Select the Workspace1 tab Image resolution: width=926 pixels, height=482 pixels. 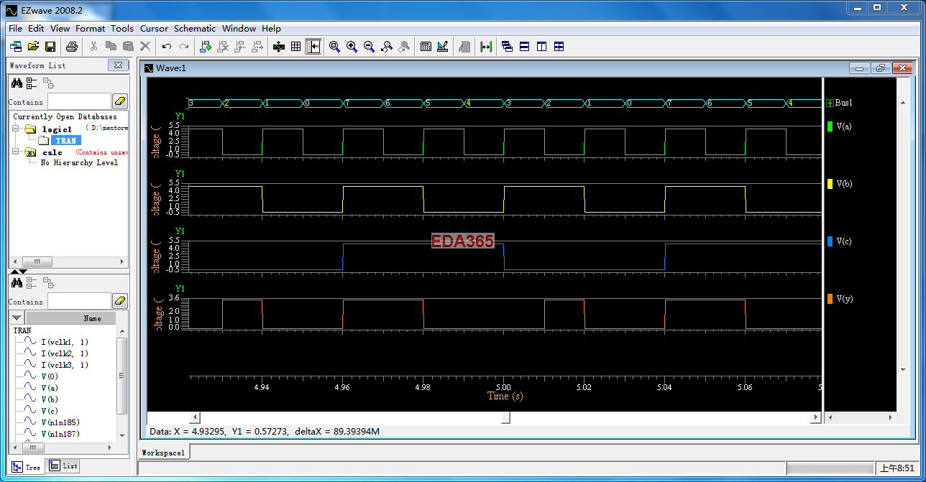[x=164, y=453]
